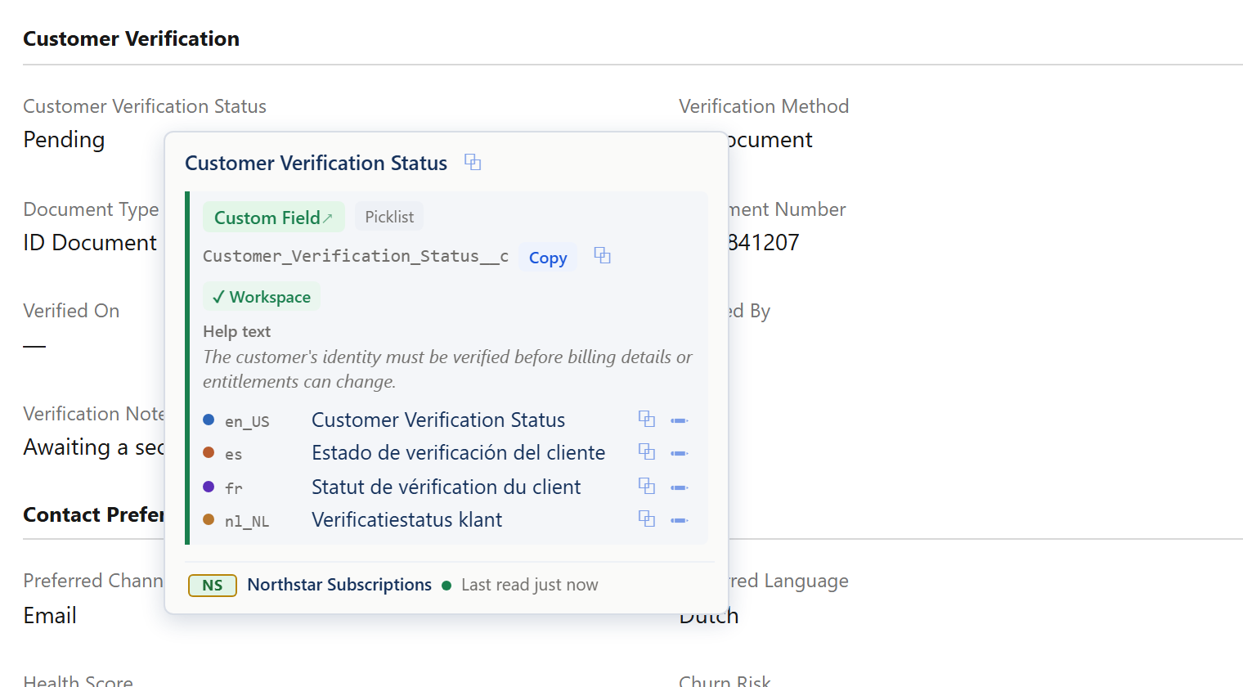Click copy icon beside the API name Copy button

tap(603, 255)
